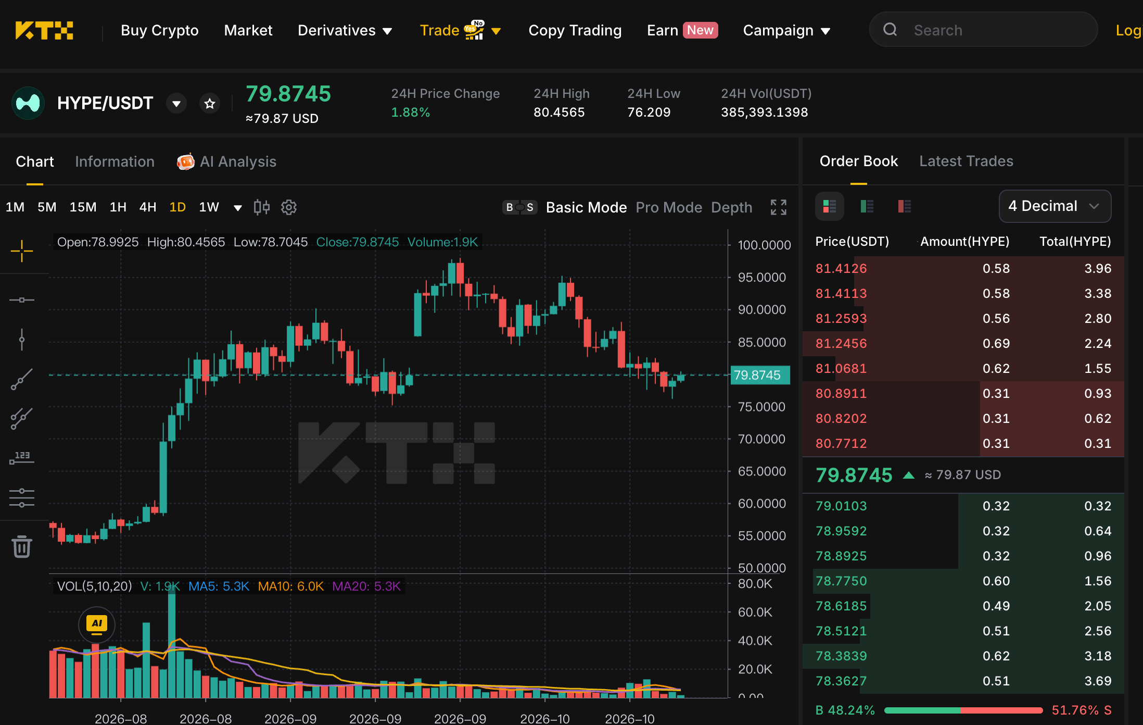
Task: Show buy orders only view
Action: click(867, 206)
